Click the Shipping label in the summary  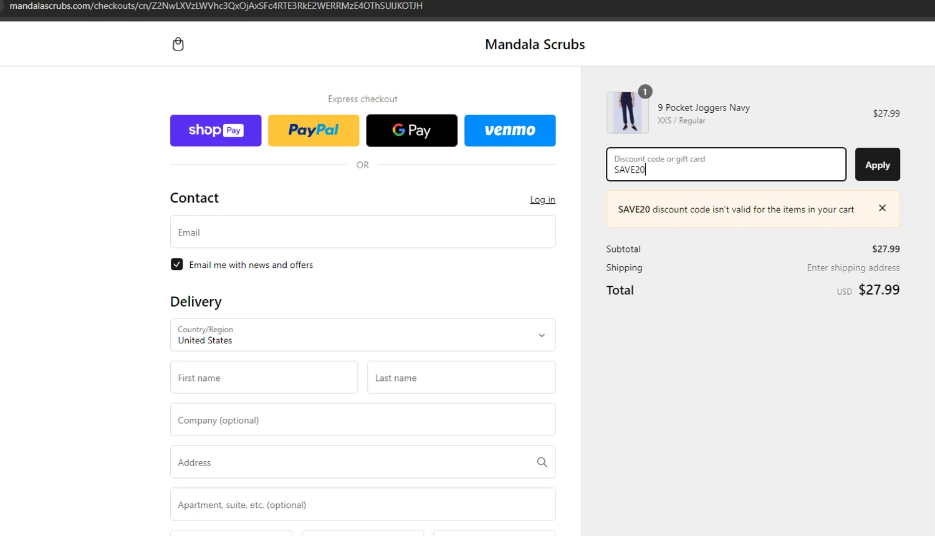[624, 267]
